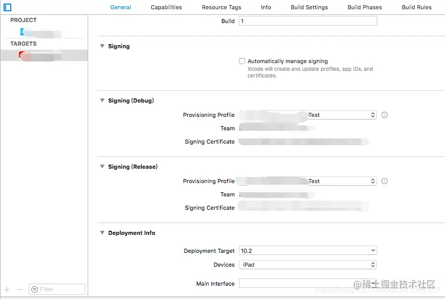The height and width of the screenshot is (299, 445).
Task: Select the blurred target item under TARGETS
Action: pyautogui.click(x=44, y=56)
